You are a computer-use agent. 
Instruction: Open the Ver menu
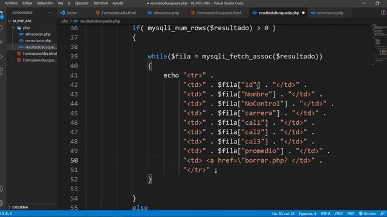(x=60, y=3)
